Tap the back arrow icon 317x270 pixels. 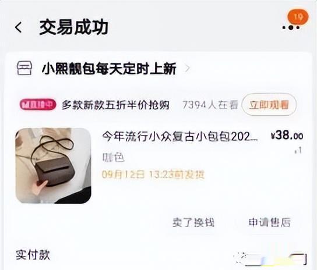click(19, 27)
